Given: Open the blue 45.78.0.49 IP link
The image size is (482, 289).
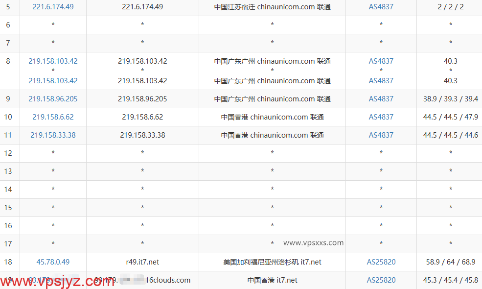Looking at the screenshot, I should [53, 262].
